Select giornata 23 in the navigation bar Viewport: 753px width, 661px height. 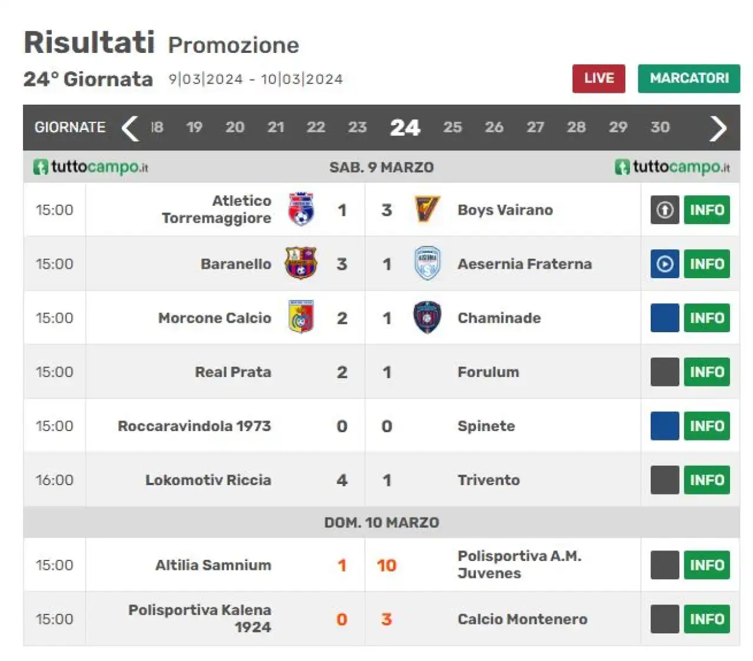pyautogui.click(x=357, y=127)
